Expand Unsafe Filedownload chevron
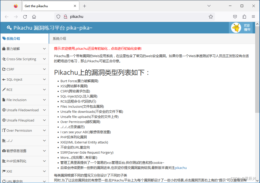Screen dimensions: 260x183 pyautogui.click(x=44, y=110)
